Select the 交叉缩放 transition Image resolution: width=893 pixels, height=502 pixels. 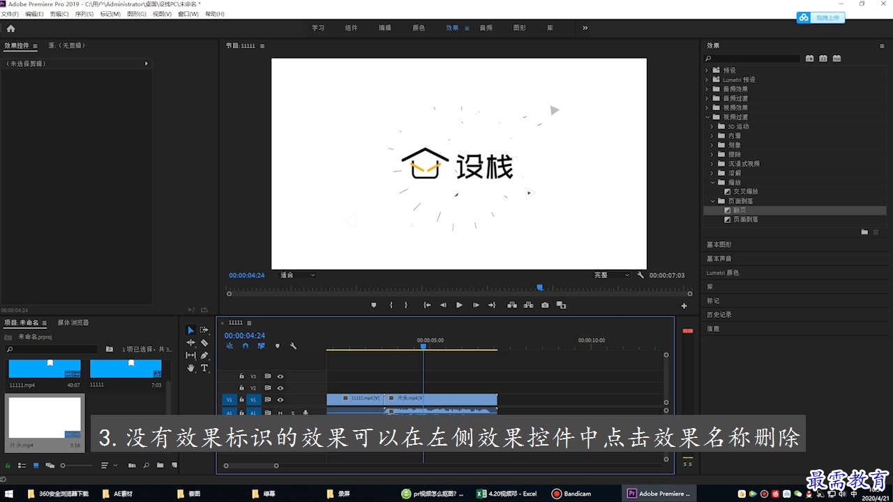pyautogui.click(x=745, y=191)
